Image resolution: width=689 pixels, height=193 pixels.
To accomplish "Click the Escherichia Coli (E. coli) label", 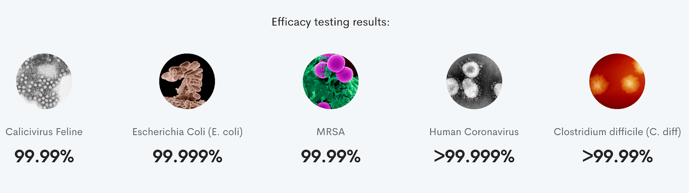I will [x=187, y=132].
